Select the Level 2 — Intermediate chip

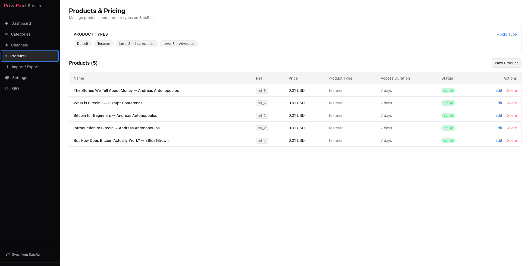pyautogui.click(x=137, y=44)
